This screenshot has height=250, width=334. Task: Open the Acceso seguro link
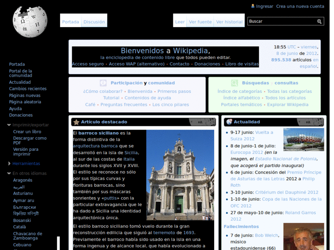pos(88,64)
